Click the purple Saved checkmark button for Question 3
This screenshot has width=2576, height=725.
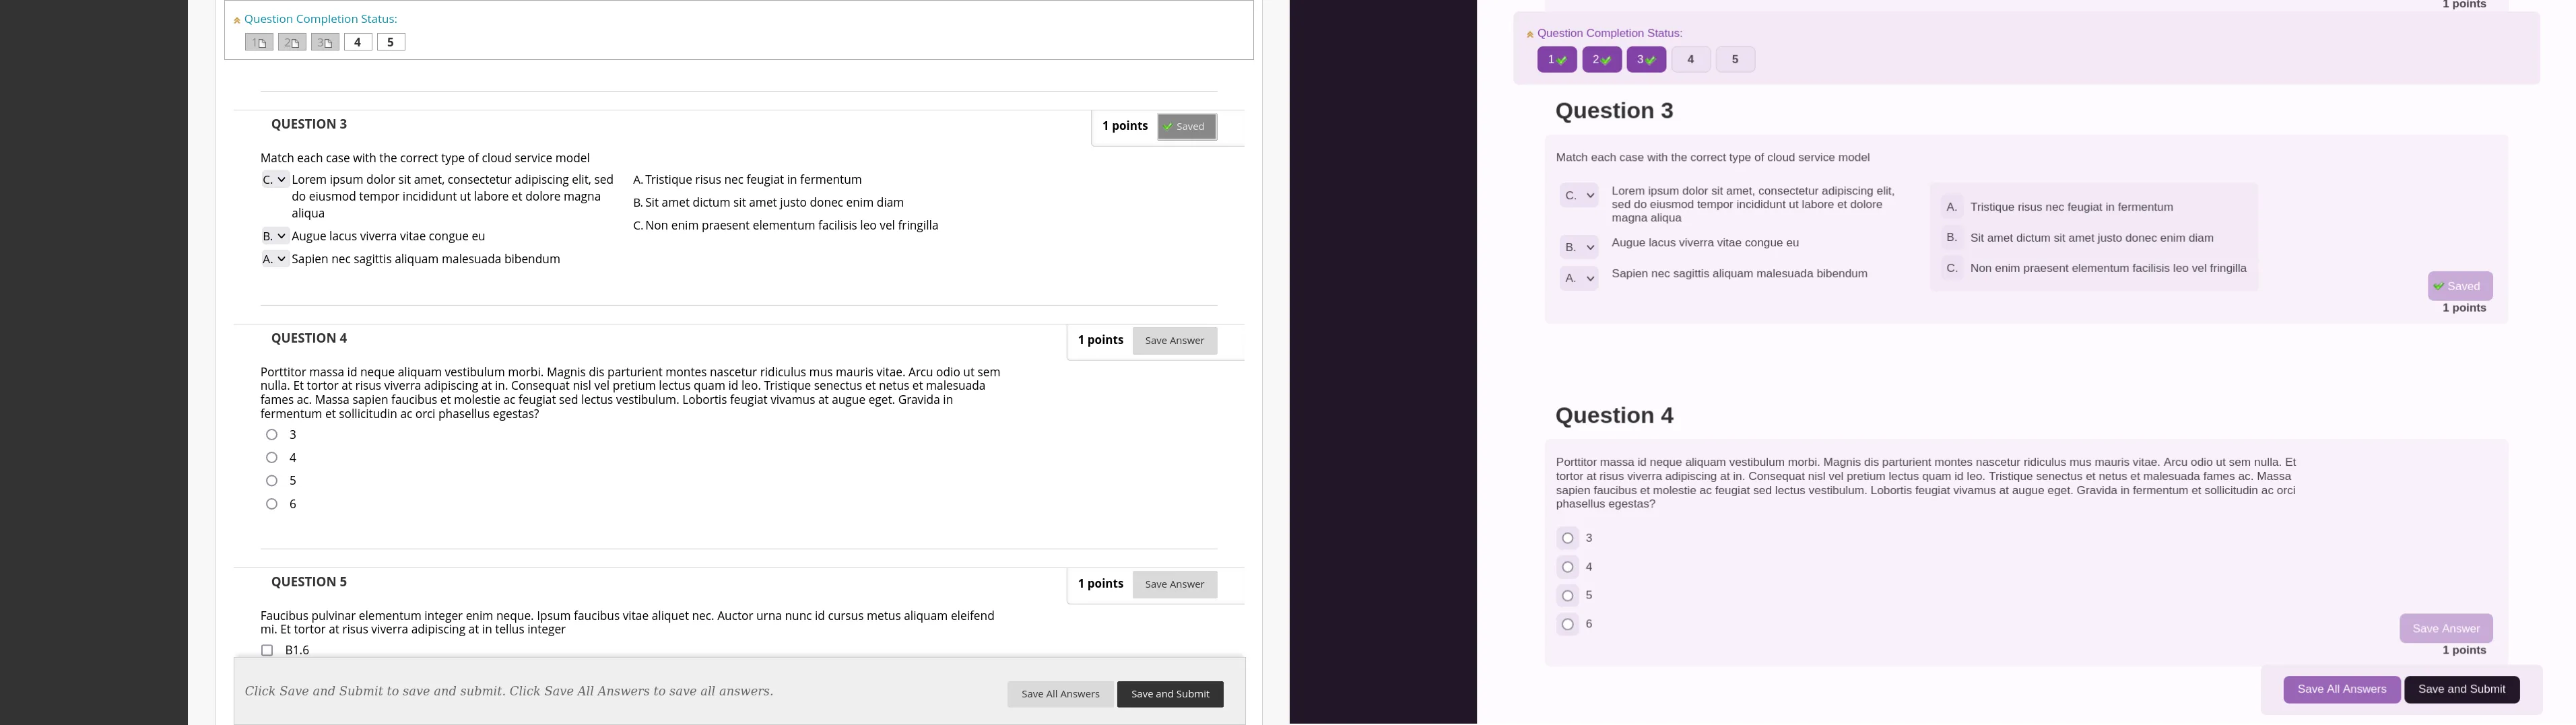tap(2459, 286)
